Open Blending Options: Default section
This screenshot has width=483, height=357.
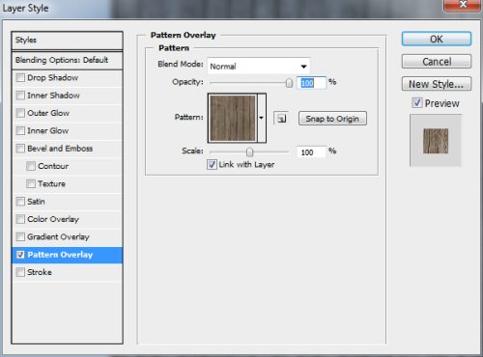click(x=67, y=60)
